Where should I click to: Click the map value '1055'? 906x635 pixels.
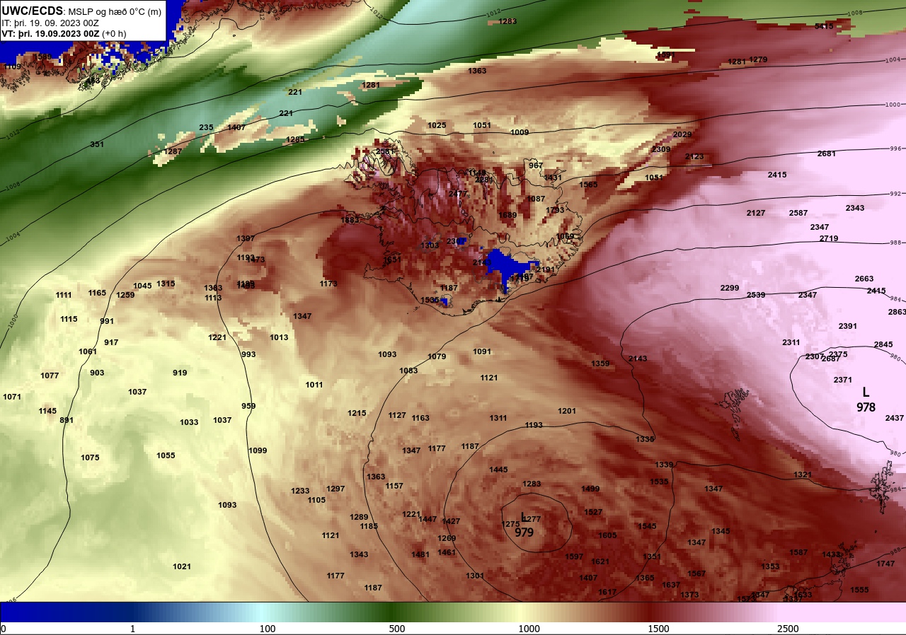coord(166,455)
